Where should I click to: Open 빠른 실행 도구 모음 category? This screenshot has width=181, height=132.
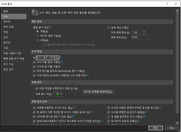pyautogui.click(x=14, y=58)
